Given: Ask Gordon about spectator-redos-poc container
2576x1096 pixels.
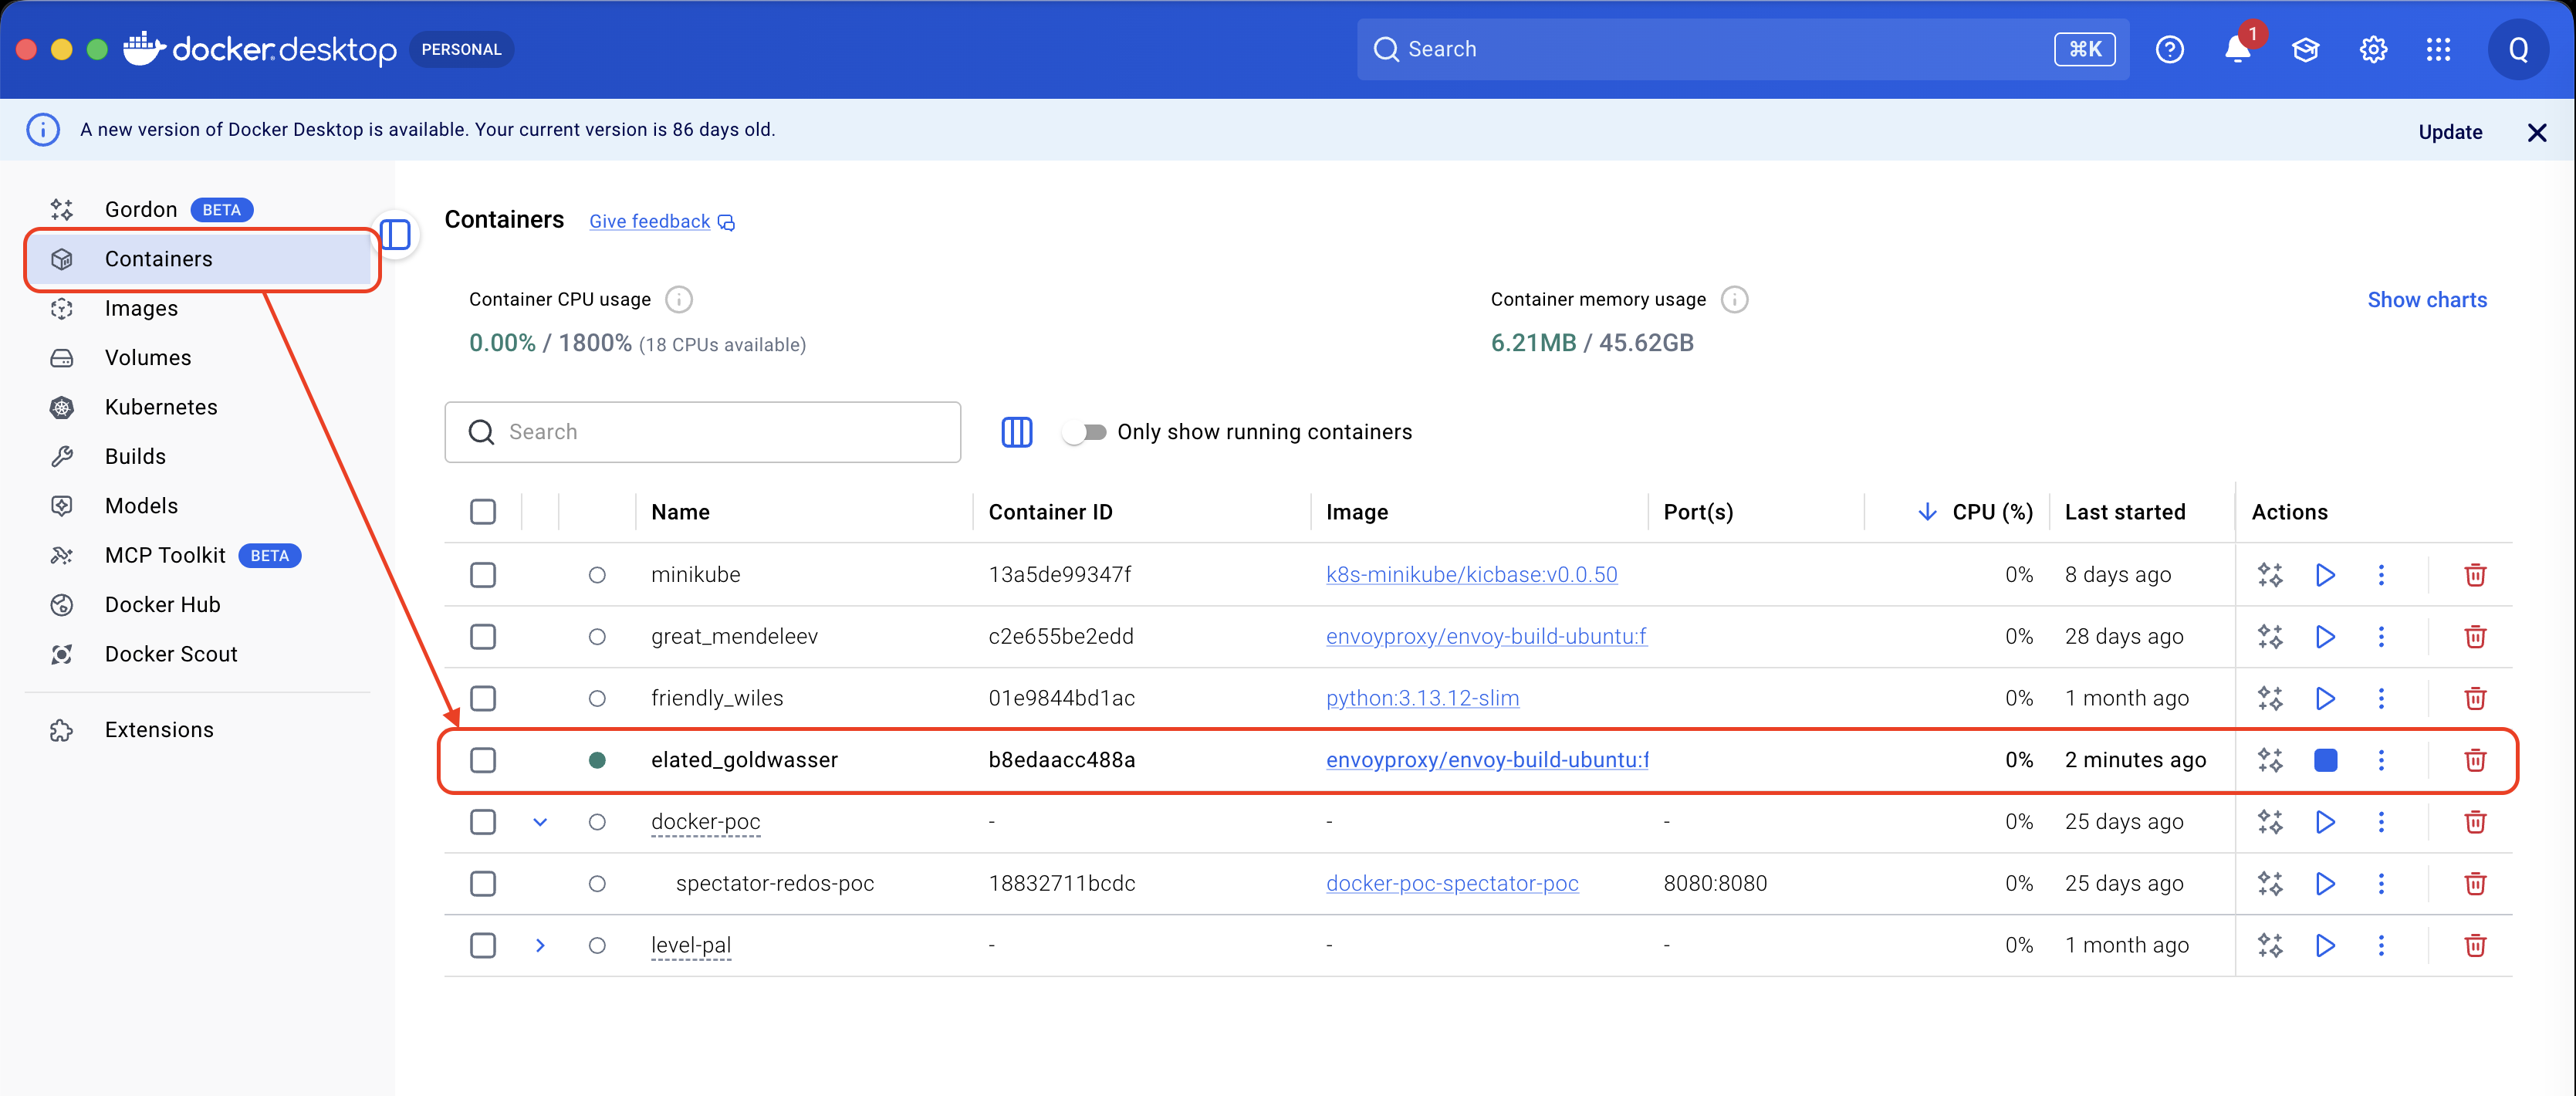Looking at the screenshot, I should pos(2270,884).
